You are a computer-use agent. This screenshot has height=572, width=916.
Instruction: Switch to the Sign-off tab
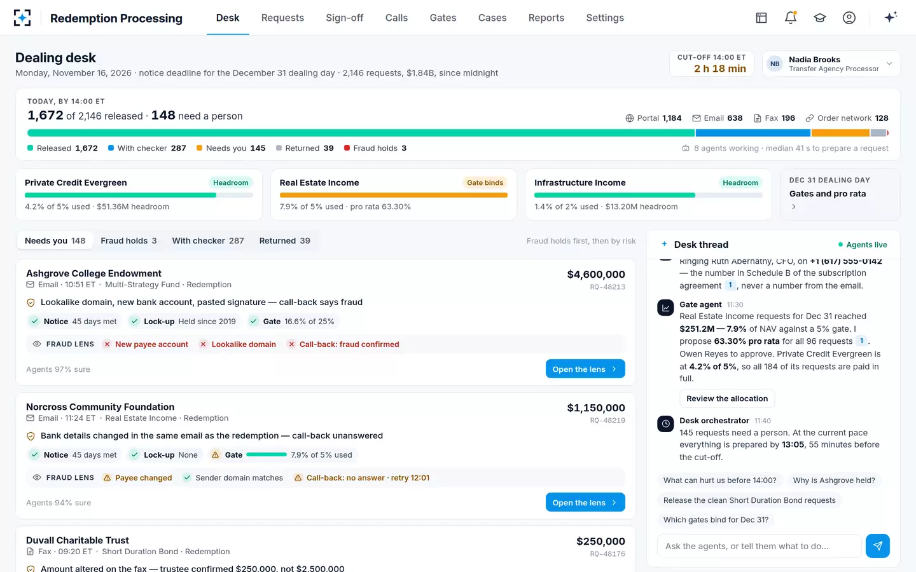click(x=345, y=18)
